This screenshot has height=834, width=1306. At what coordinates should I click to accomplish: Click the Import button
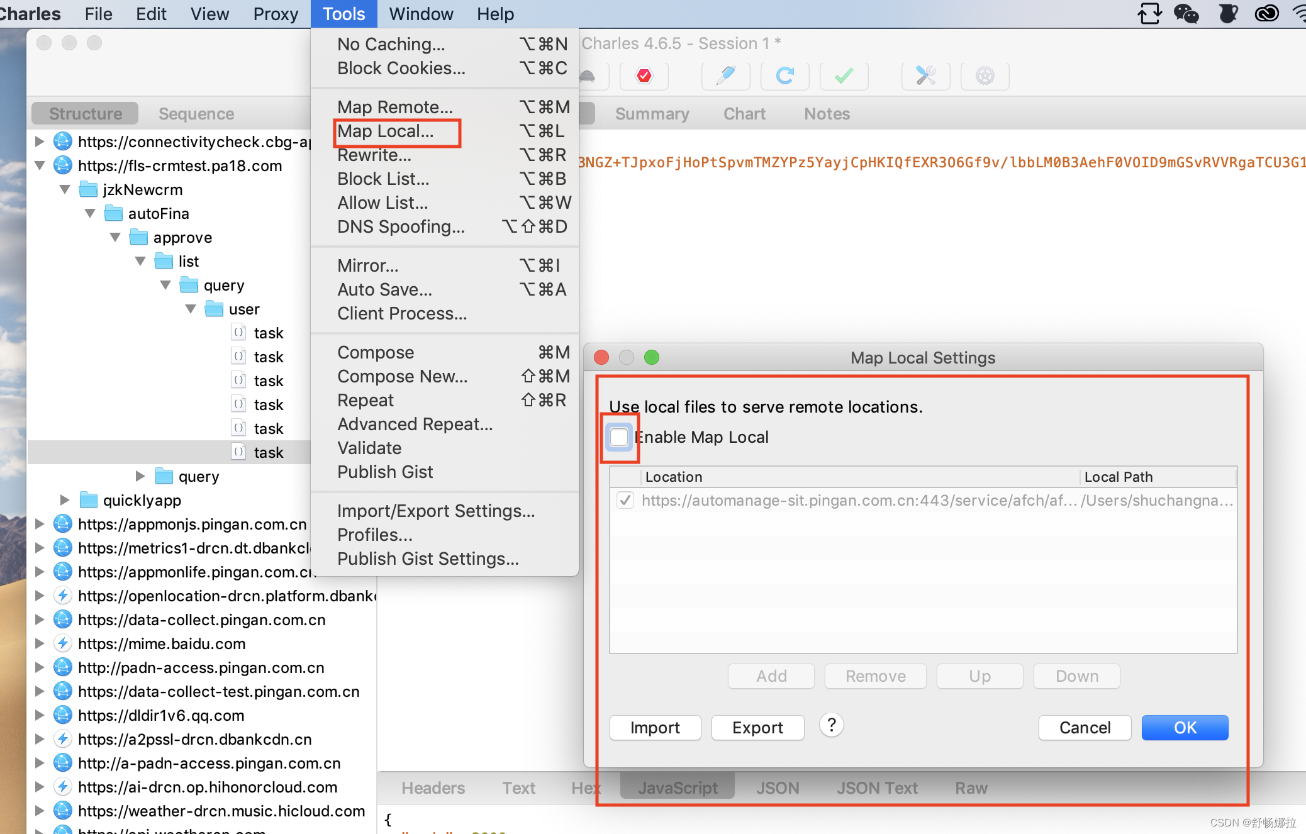655,728
